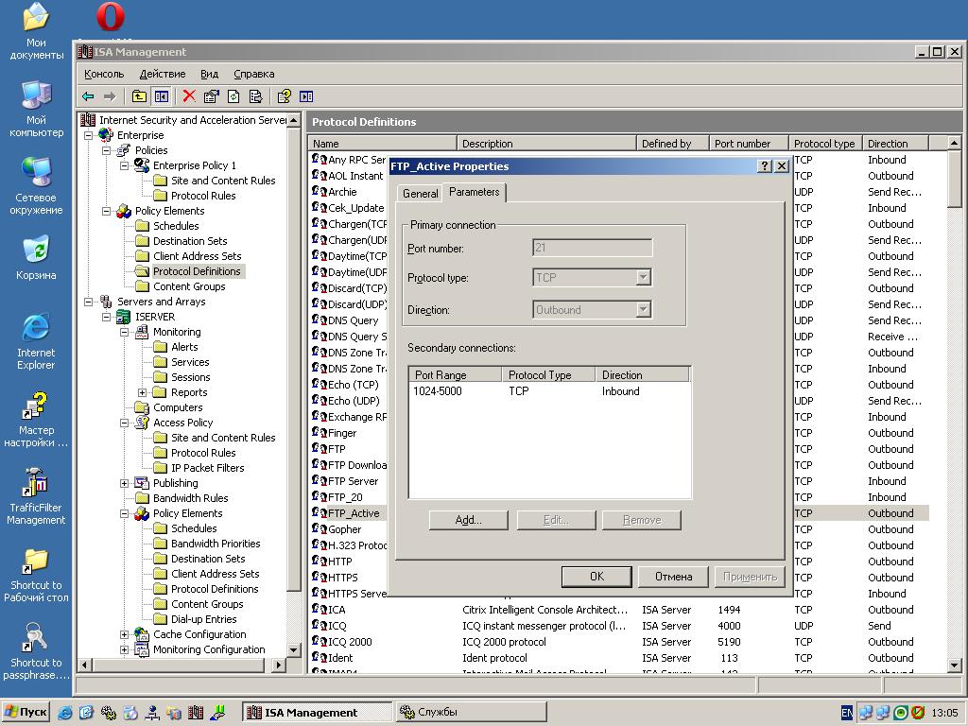This screenshot has width=968, height=726.
Task: Expand the Monitoring Configuration node
Action: coord(124,649)
